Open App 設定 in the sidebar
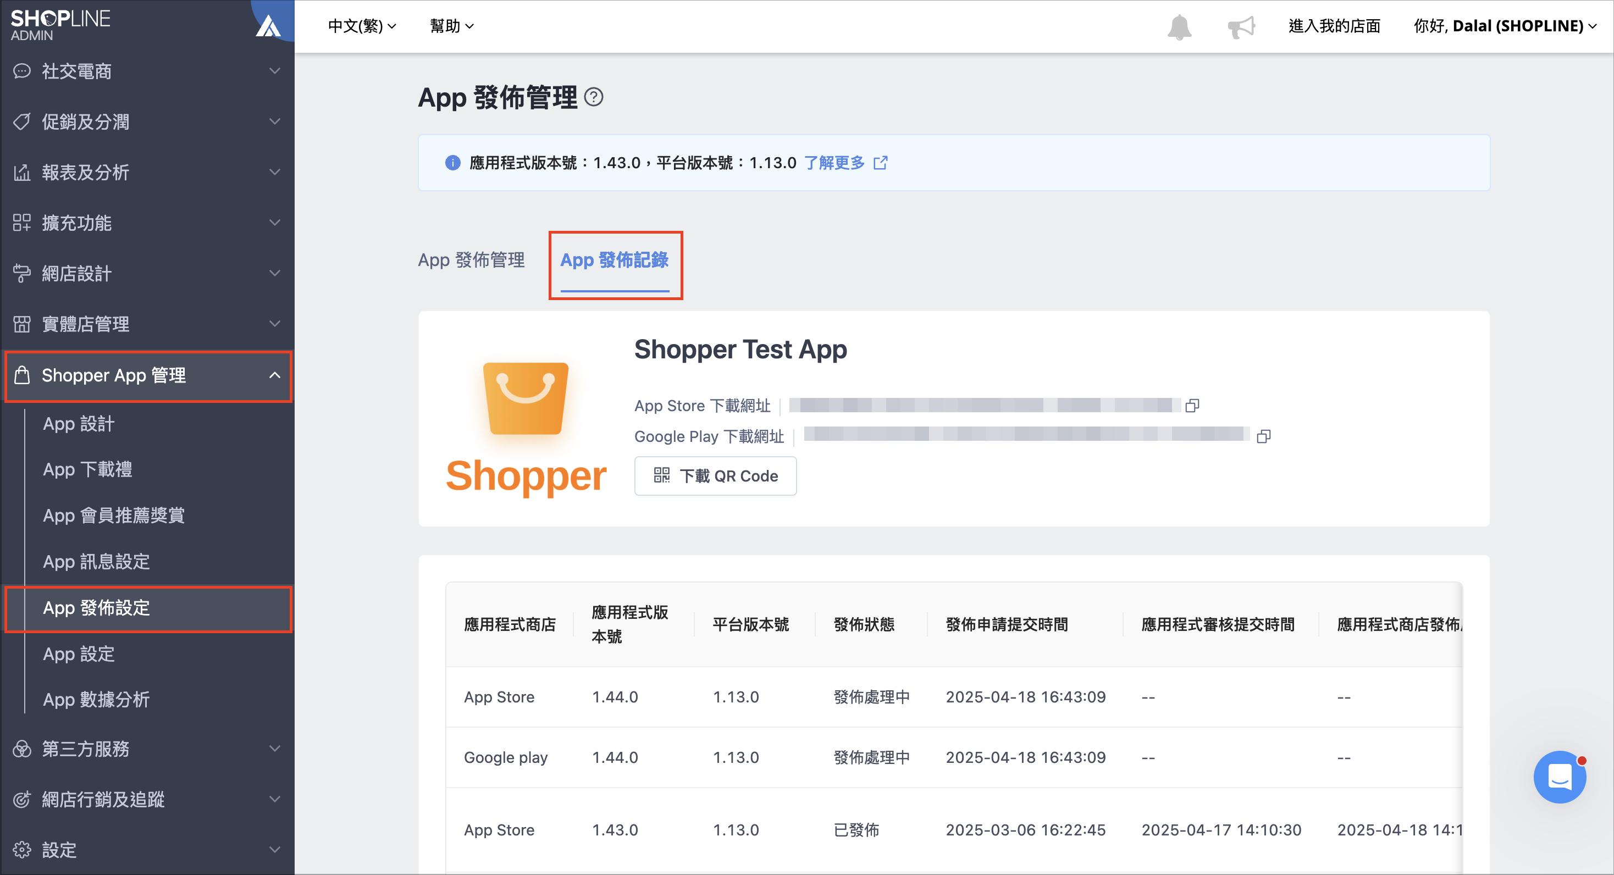The image size is (1614, 875). tap(79, 654)
